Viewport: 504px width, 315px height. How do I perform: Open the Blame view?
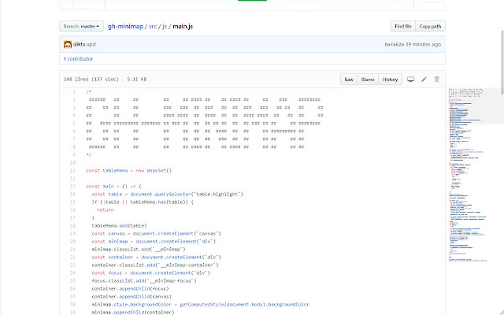click(368, 79)
